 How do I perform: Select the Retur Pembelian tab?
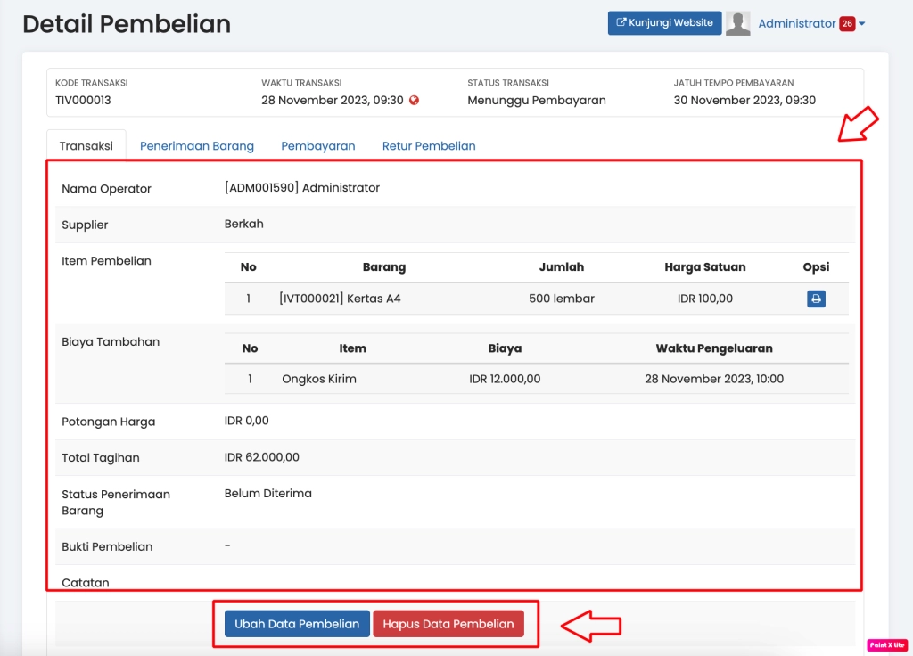tap(429, 146)
